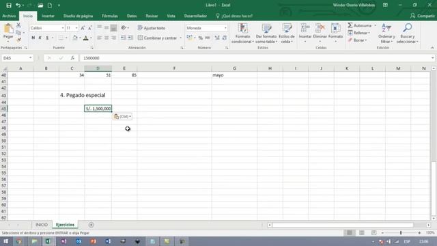
Task: Switch to Page Layout view in status bar
Action: 361,232
